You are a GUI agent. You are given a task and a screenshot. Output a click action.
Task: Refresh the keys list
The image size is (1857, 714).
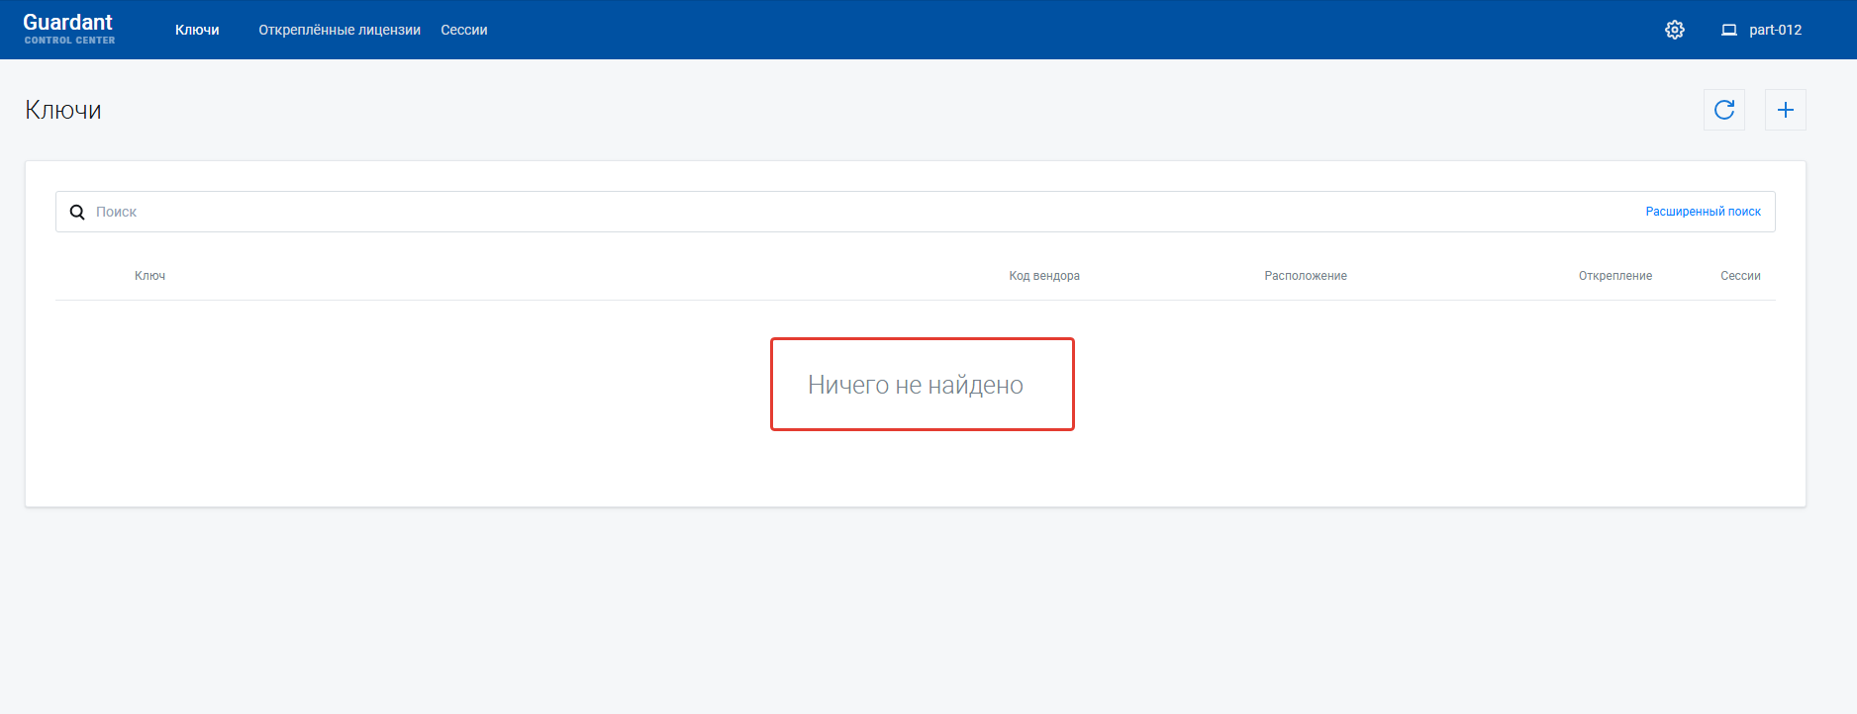(x=1723, y=110)
